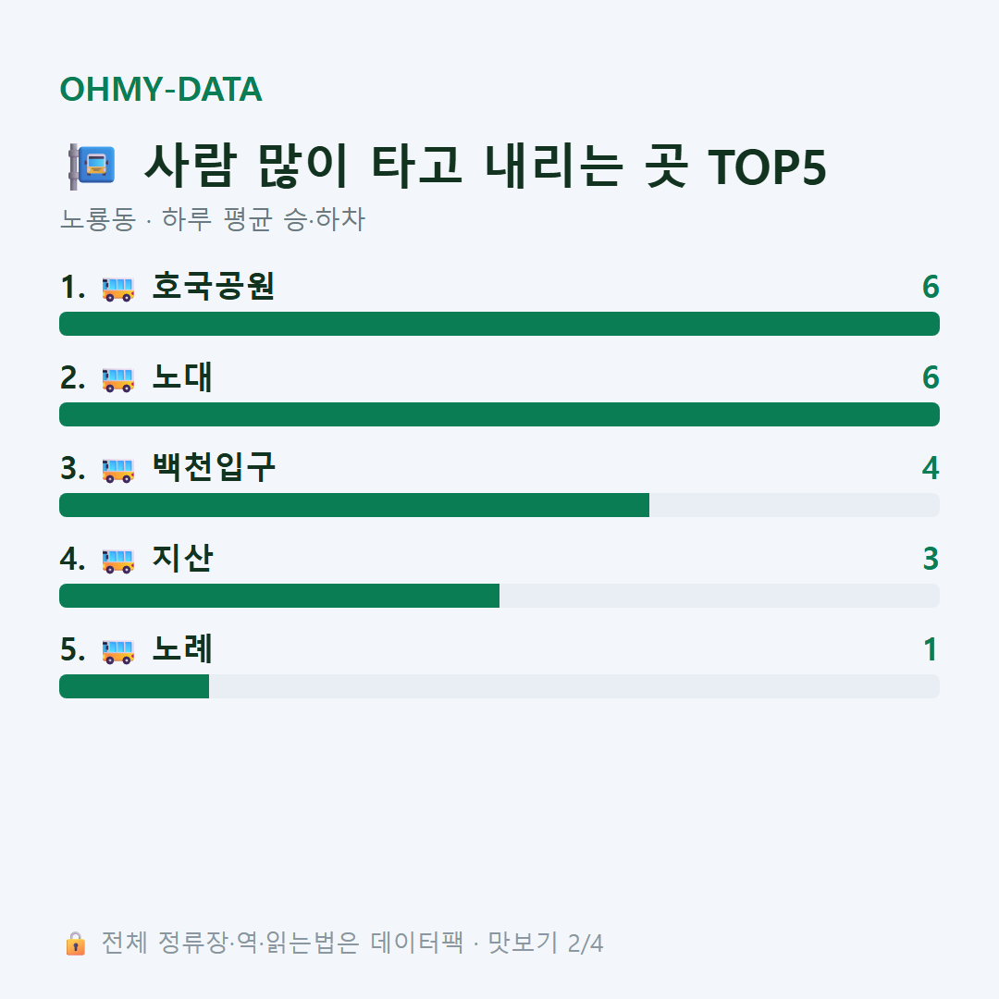This screenshot has height=999, width=999.
Task: Click the 지산 progress bar fill
Action: pyautogui.click(x=279, y=596)
